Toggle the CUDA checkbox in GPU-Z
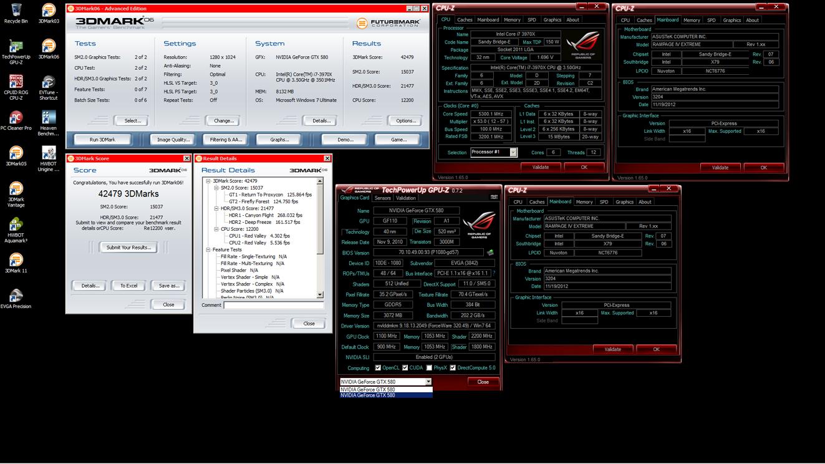This screenshot has height=464, width=825. point(405,368)
